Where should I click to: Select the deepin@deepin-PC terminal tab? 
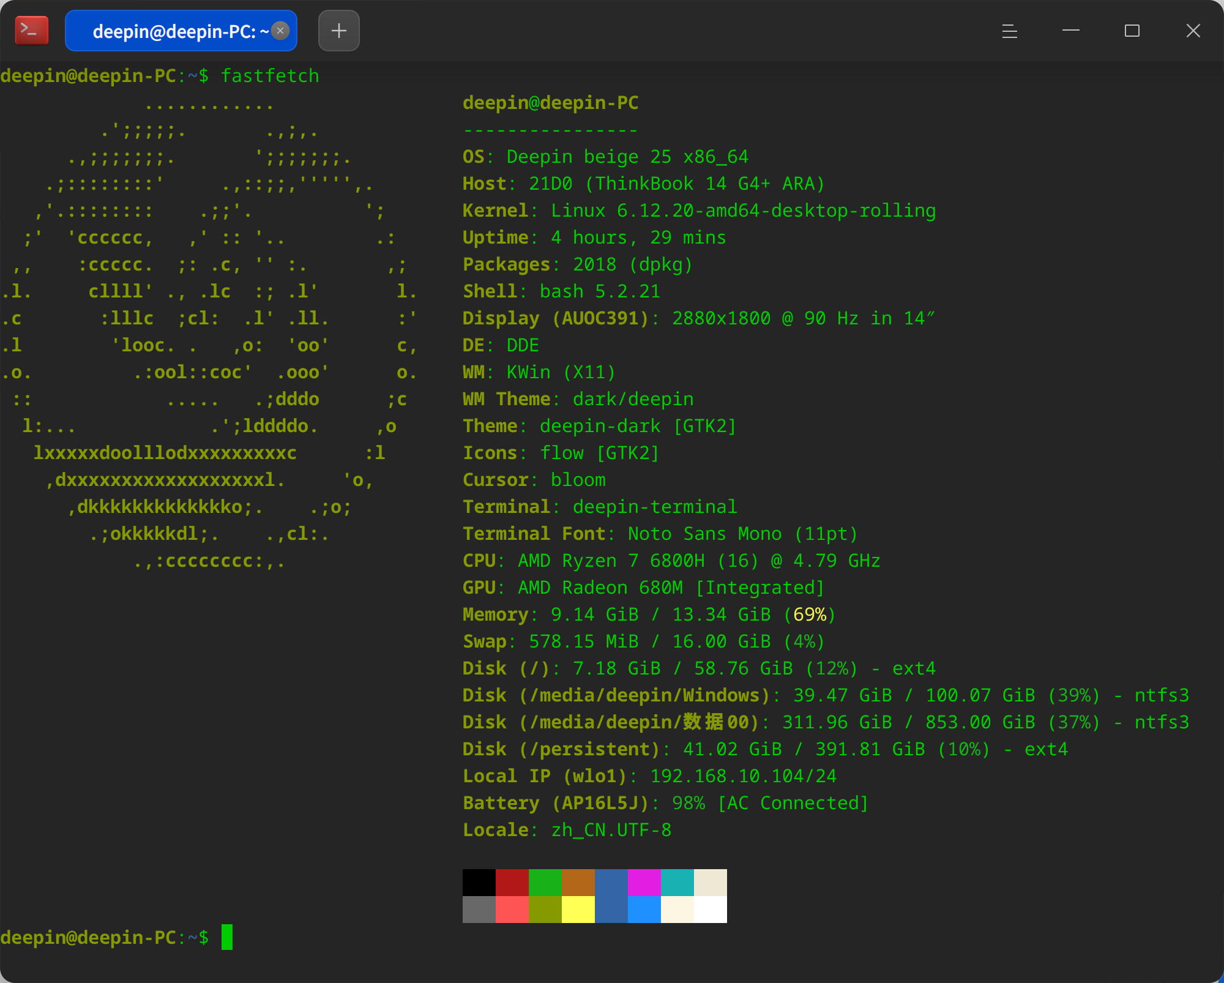(181, 31)
